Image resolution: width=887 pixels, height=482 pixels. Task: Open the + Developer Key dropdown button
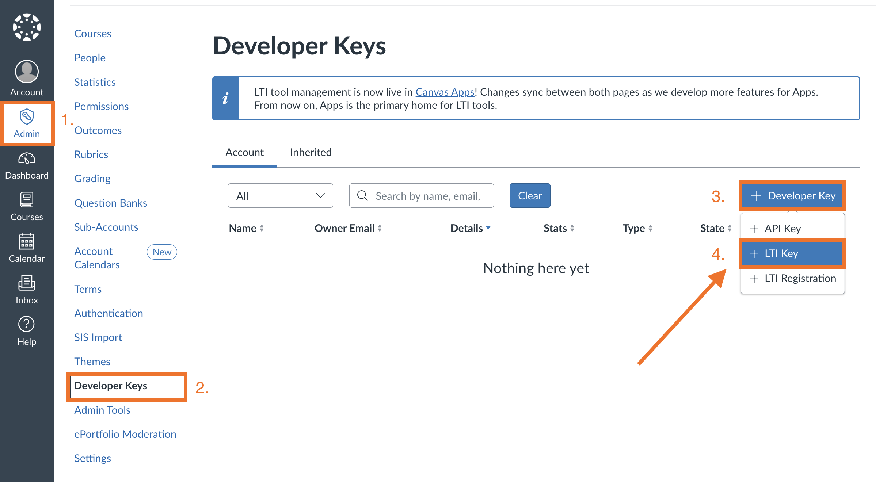(x=792, y=196)
